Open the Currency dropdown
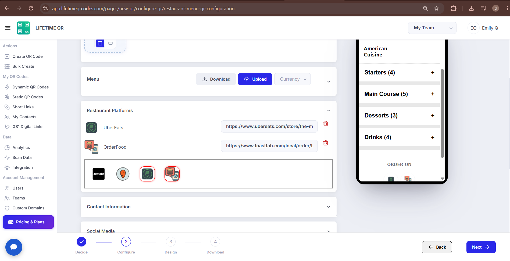The image size is (510, 261). pyautogui.click(x=293, y=79)
